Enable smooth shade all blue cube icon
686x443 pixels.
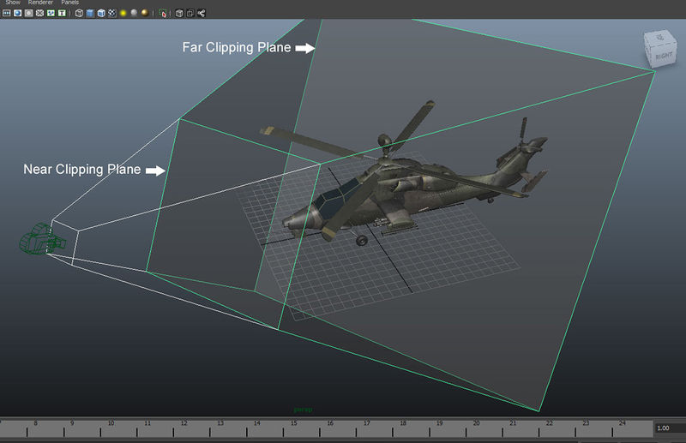click(x=90, y=14)
